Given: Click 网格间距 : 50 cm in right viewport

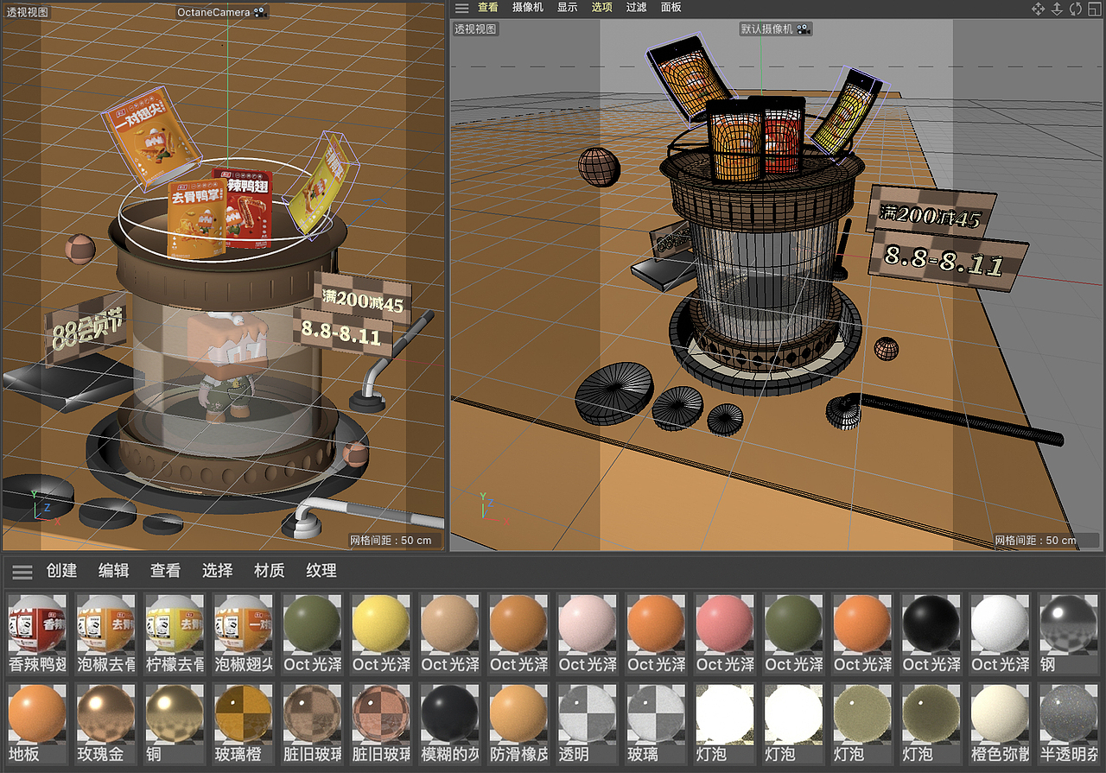Looking at the screenshot, I should 1035,541.
